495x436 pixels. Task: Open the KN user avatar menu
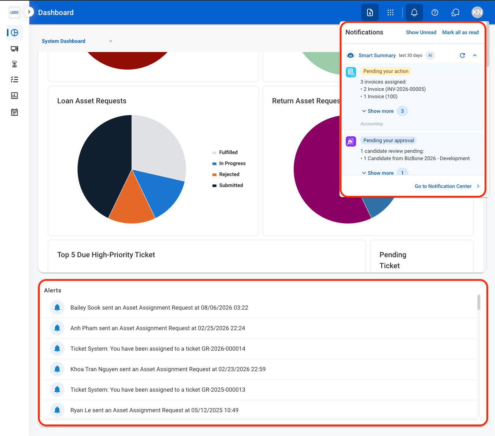tap(477, 12)
